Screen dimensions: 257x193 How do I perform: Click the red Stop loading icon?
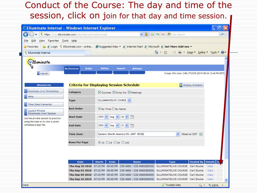pyautogui.click(x=163, y=34)
